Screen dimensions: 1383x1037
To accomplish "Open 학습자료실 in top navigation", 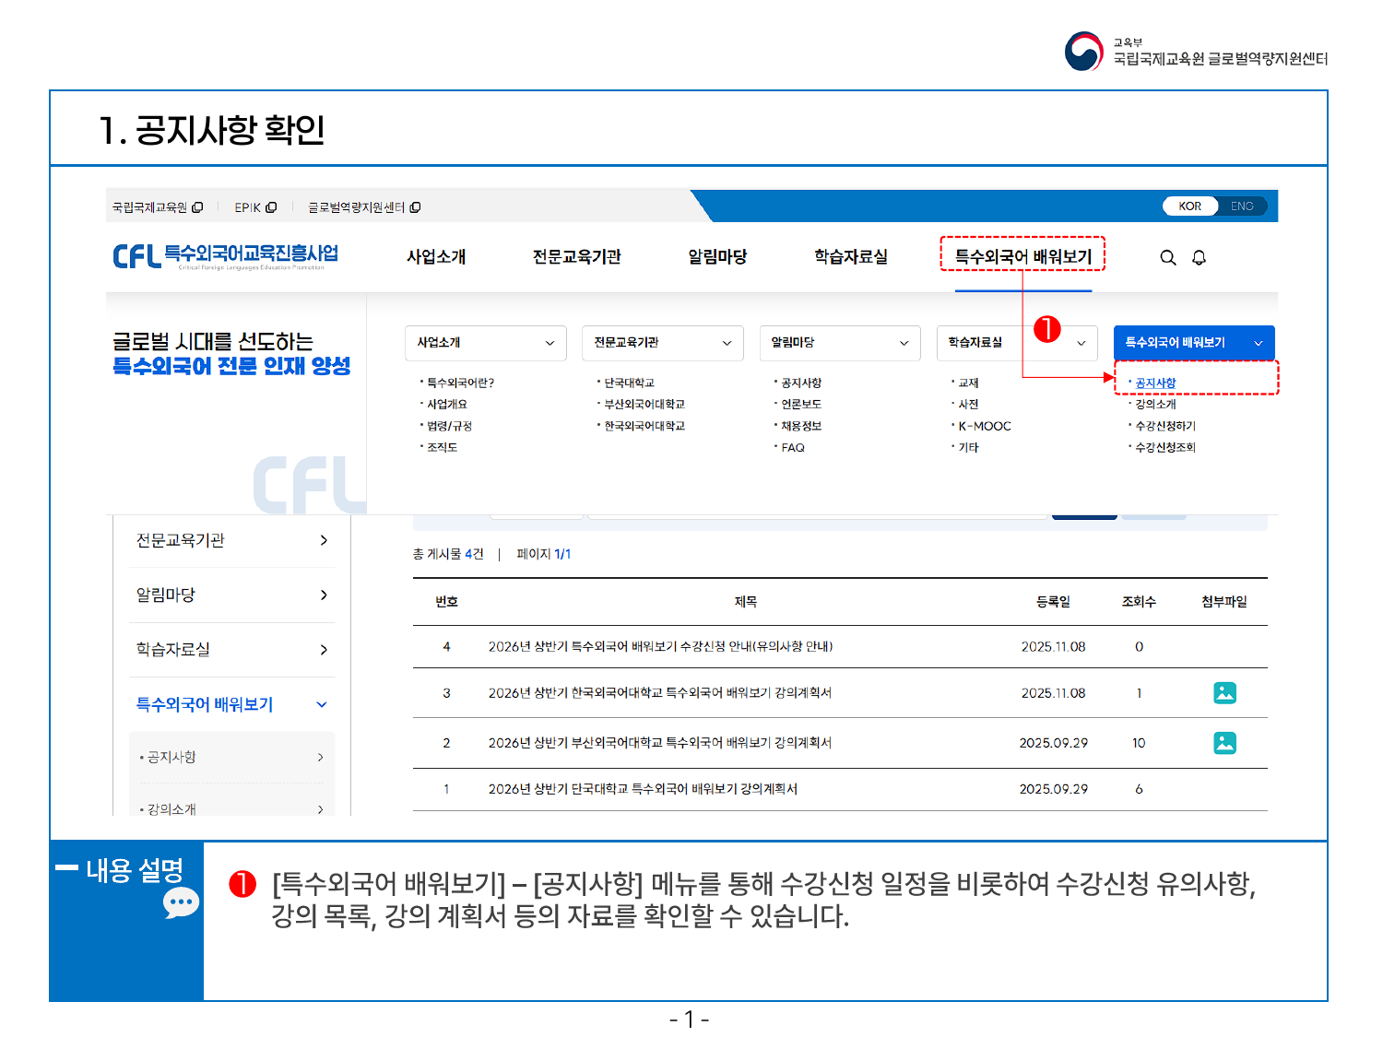I will pyautogui.click(x=850, y=256).
